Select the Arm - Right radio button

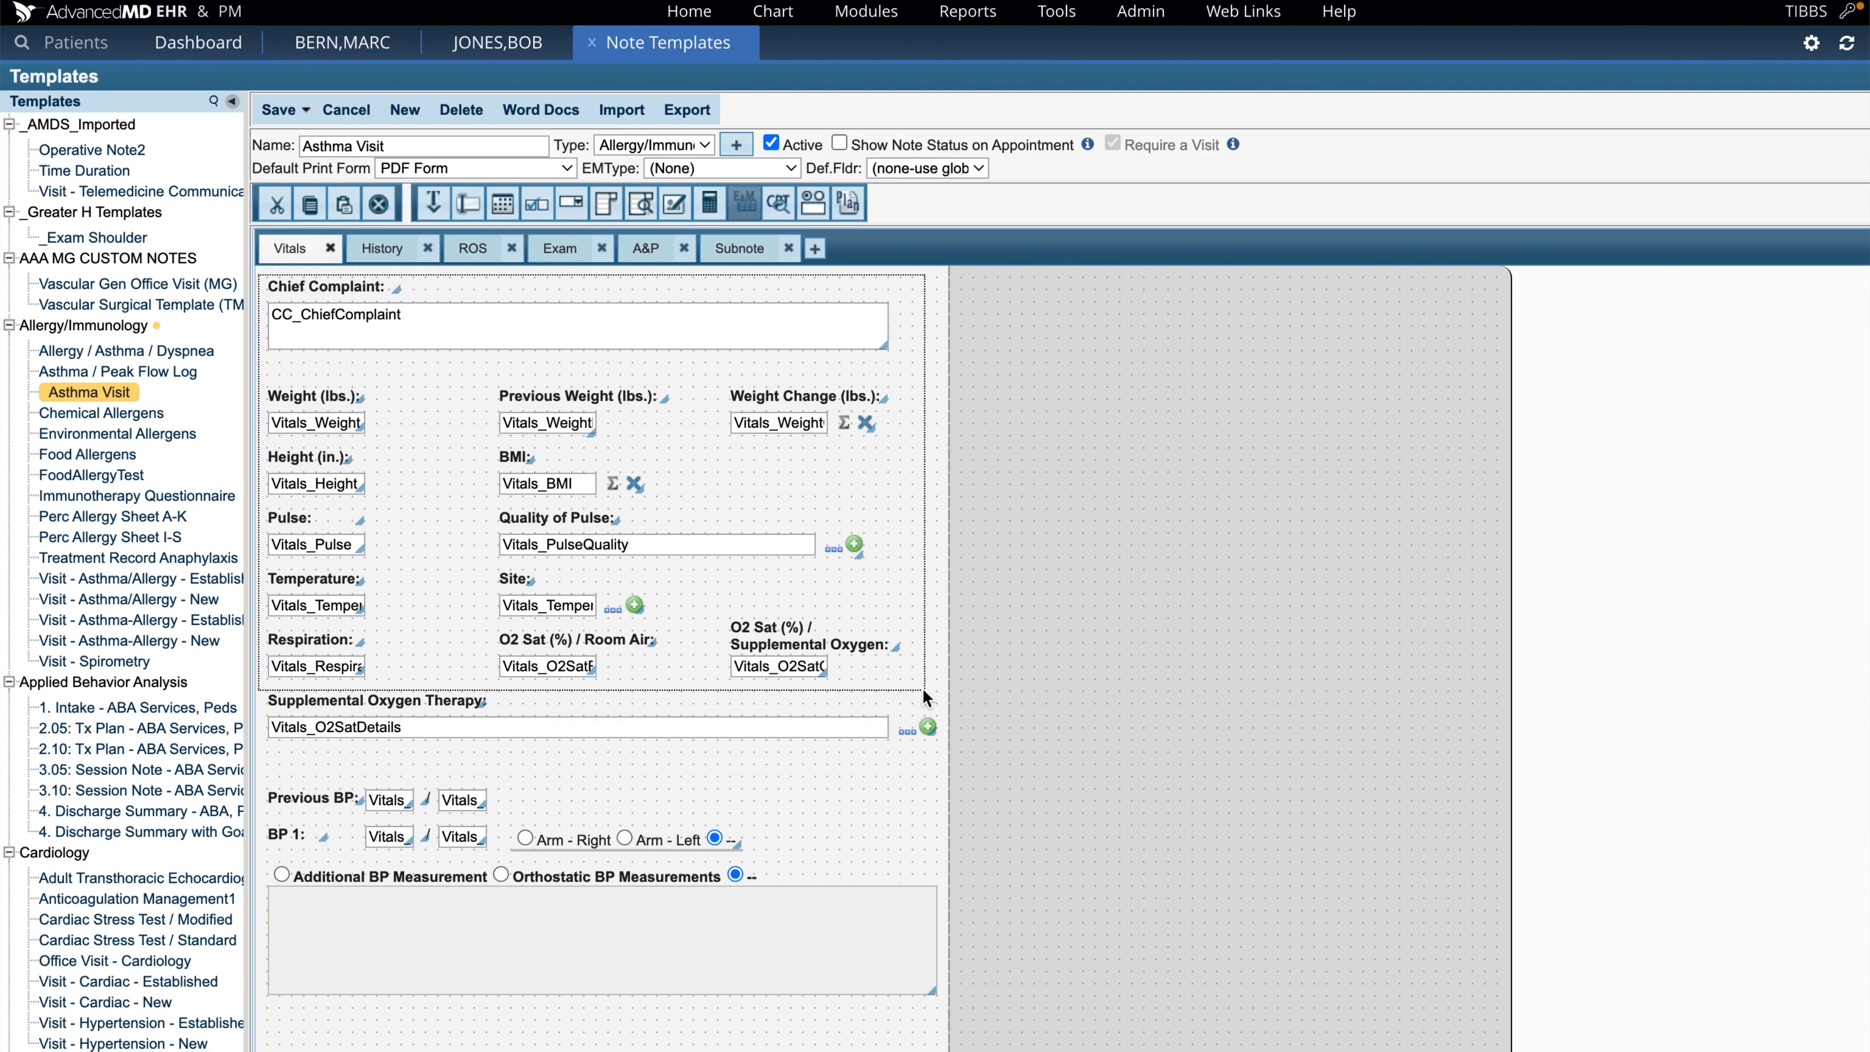(525, 838)
